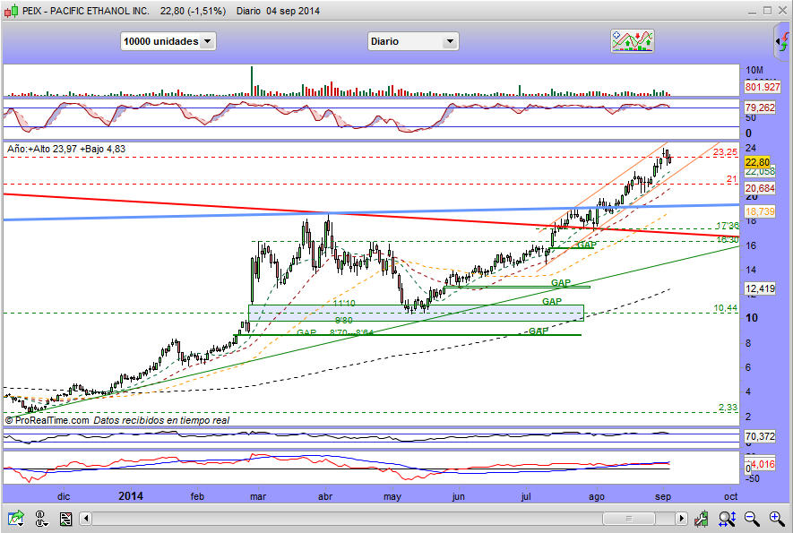Open the '10000 unidades' dropdown
The height and width of the screenshot is (533, 793).
pyautogui.click(x=168, y=41)
